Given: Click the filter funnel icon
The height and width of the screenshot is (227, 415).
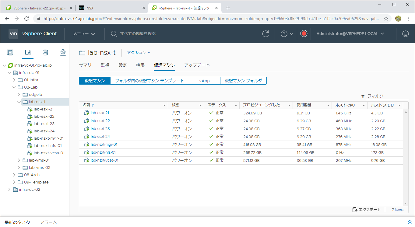Looking at the screenshot, I should (x=363, y=96).
